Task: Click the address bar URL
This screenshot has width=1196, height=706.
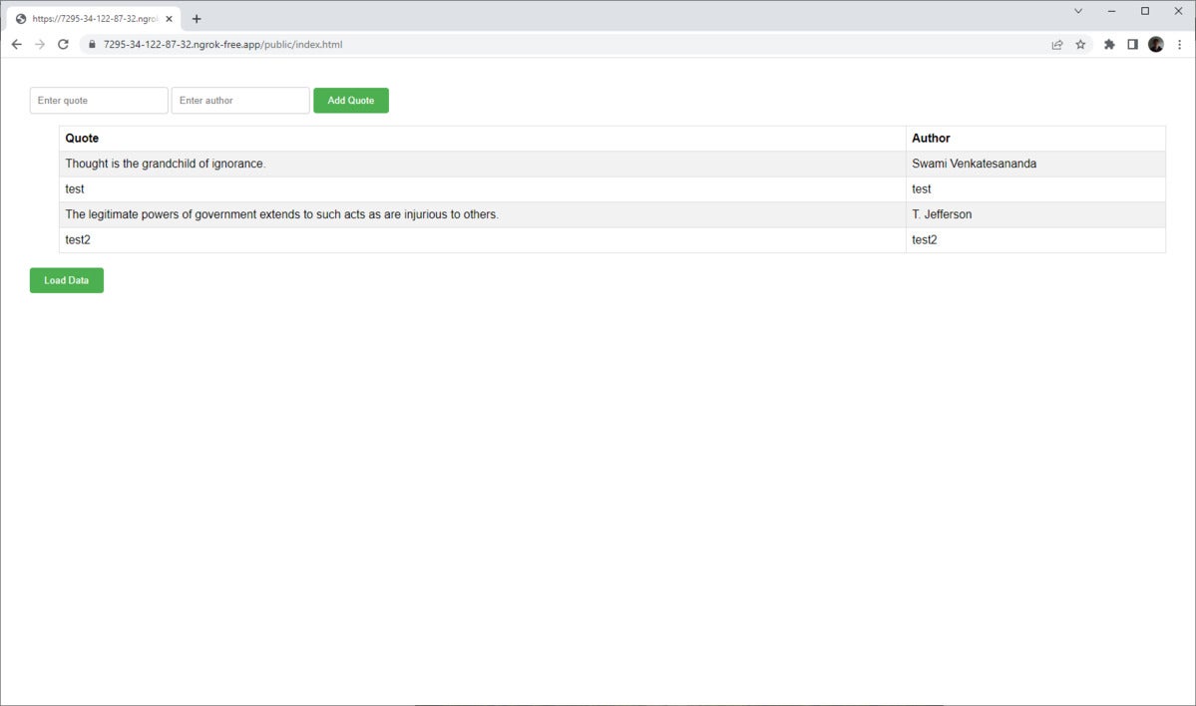Action: pyautogui.click(x=222, y=44)
